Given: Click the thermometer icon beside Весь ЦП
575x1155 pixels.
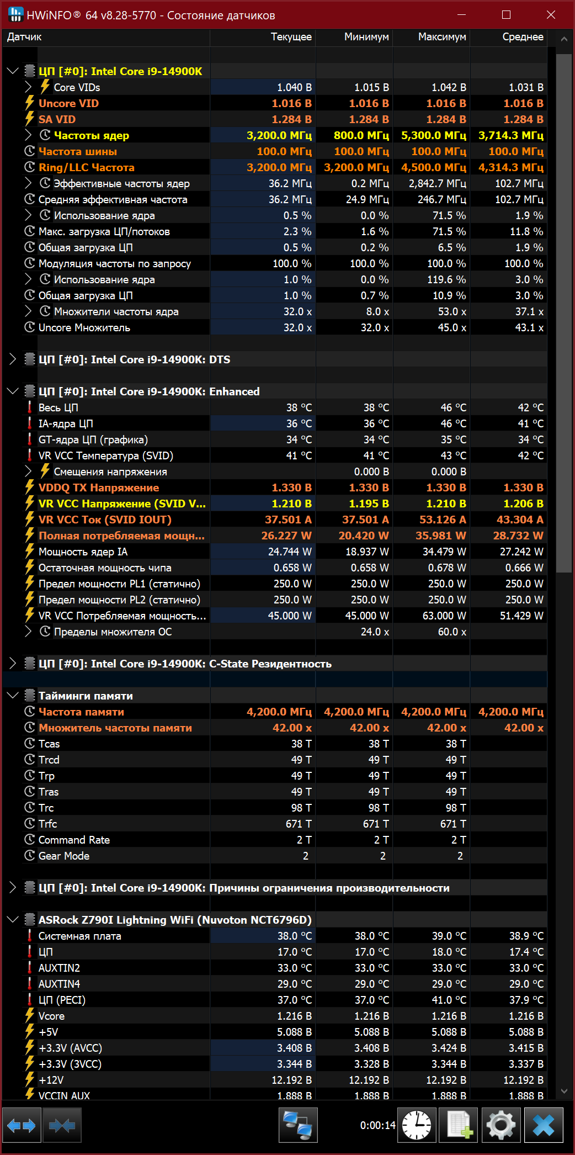Looking at the screenshot, I should [x=30, y=407].
